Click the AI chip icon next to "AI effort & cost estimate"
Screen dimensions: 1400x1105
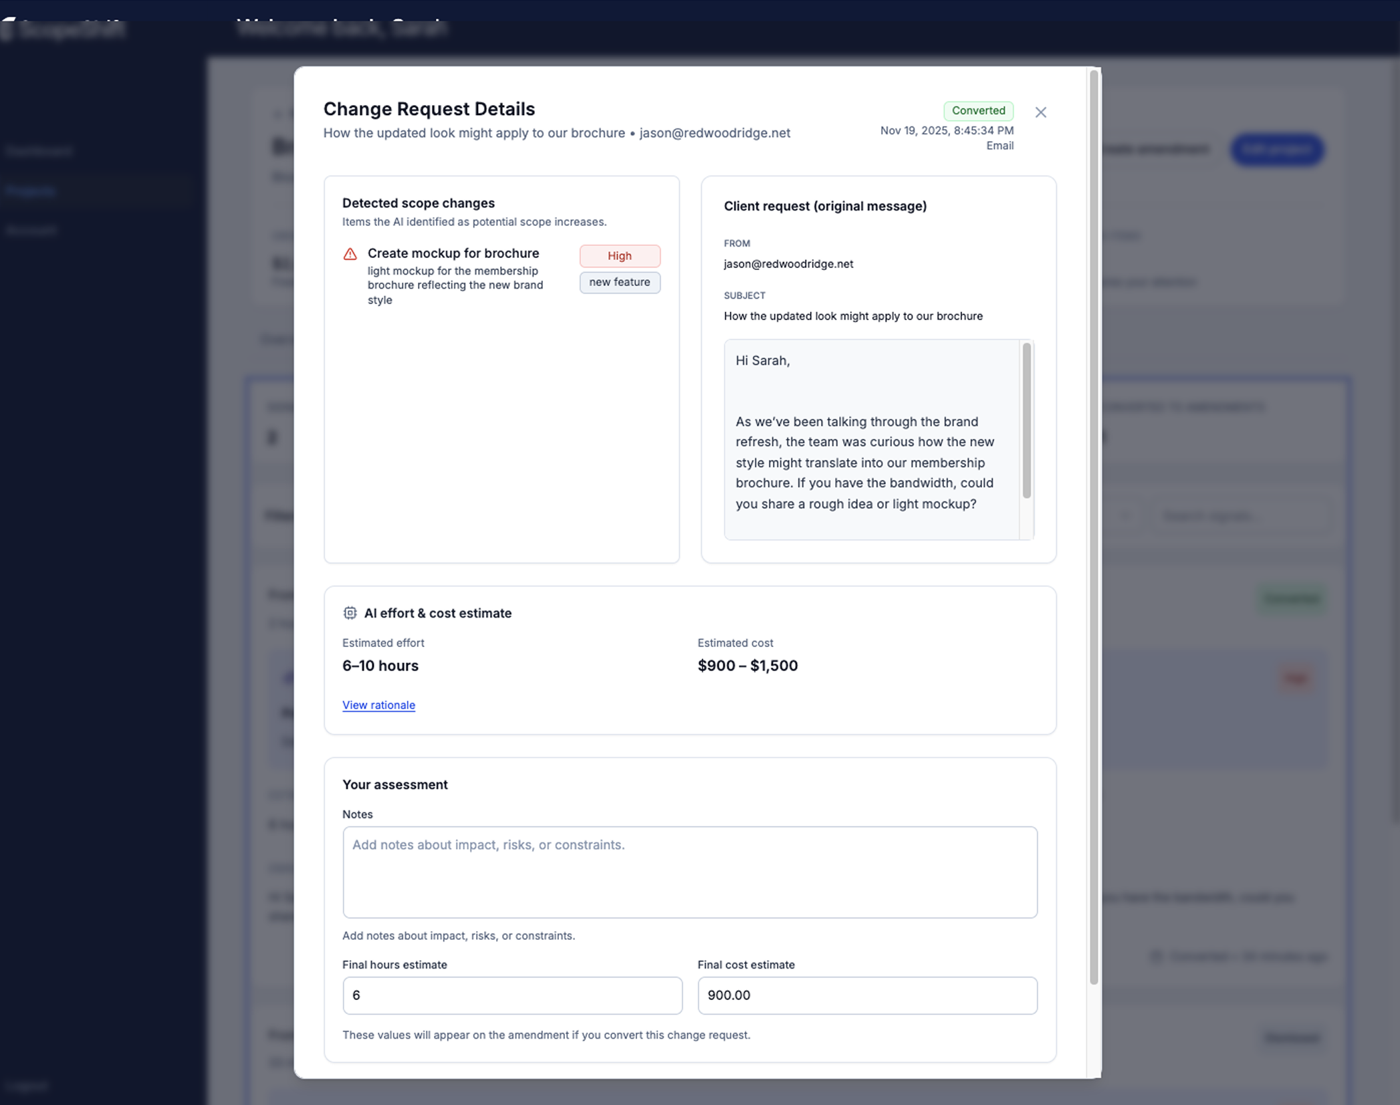click(350, 613)
